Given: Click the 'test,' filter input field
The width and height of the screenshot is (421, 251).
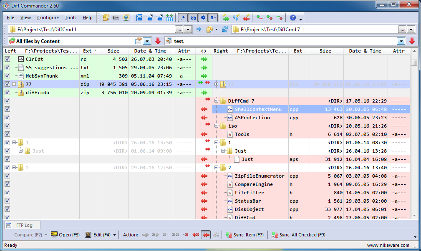Looking at the screenshot, I should pos(284,41).
